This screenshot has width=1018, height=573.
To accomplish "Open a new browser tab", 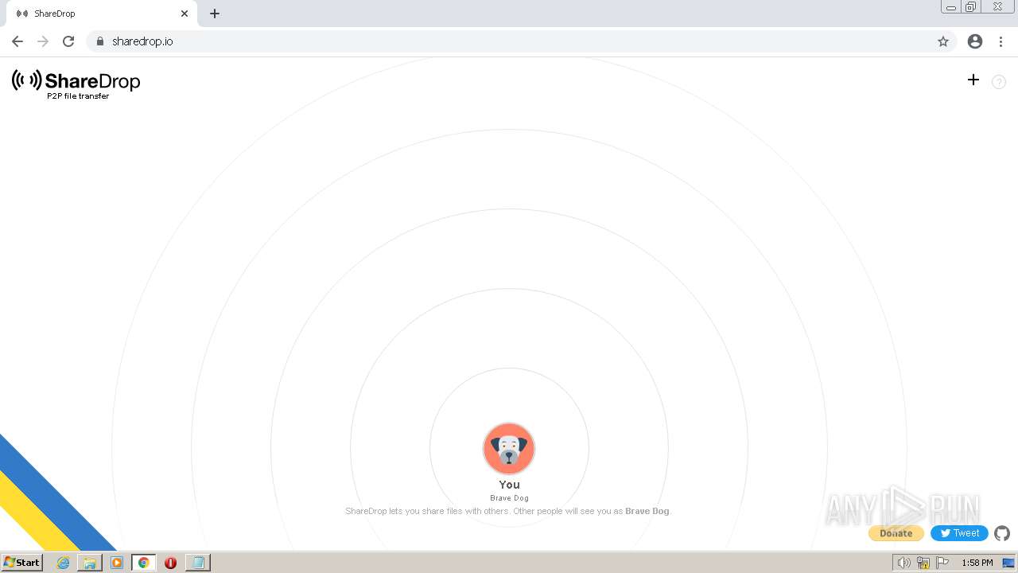I will coord(215,14).
